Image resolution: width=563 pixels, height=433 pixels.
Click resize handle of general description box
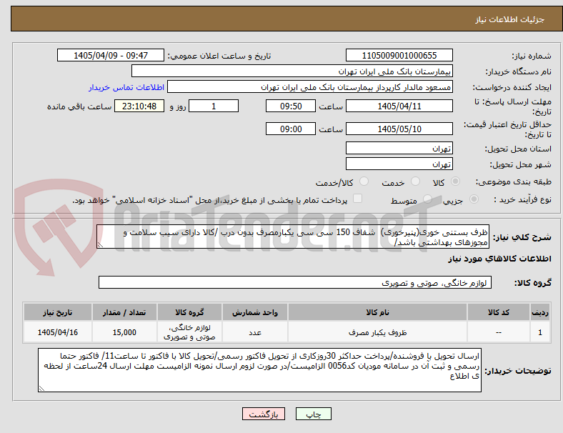pyautogui.click(x=100, y=245)
